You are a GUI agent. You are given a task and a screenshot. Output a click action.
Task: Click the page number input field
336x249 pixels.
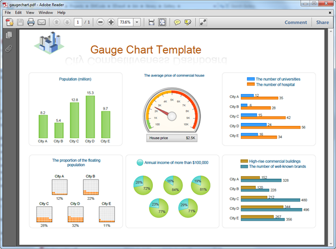[x=78, y=22]
